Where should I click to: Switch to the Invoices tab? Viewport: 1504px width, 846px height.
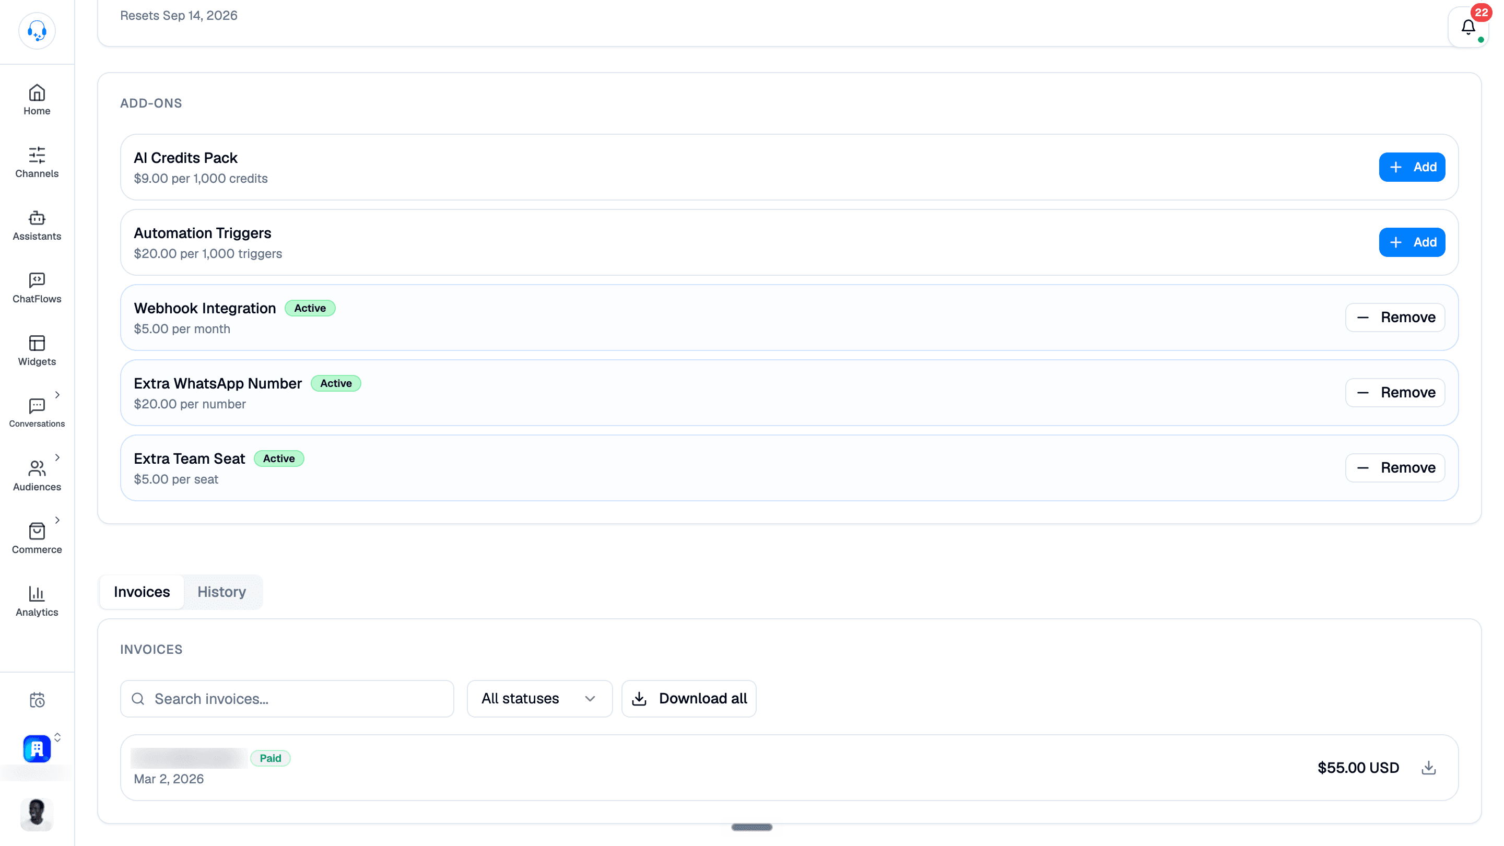tap(142, 592)
